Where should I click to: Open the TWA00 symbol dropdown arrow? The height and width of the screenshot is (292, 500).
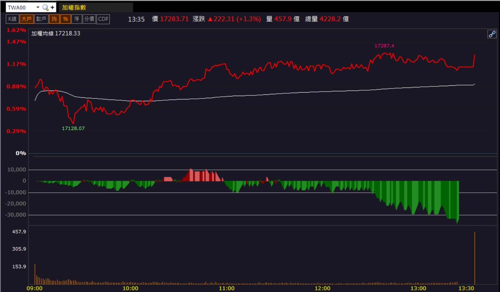tap(38, 7)
